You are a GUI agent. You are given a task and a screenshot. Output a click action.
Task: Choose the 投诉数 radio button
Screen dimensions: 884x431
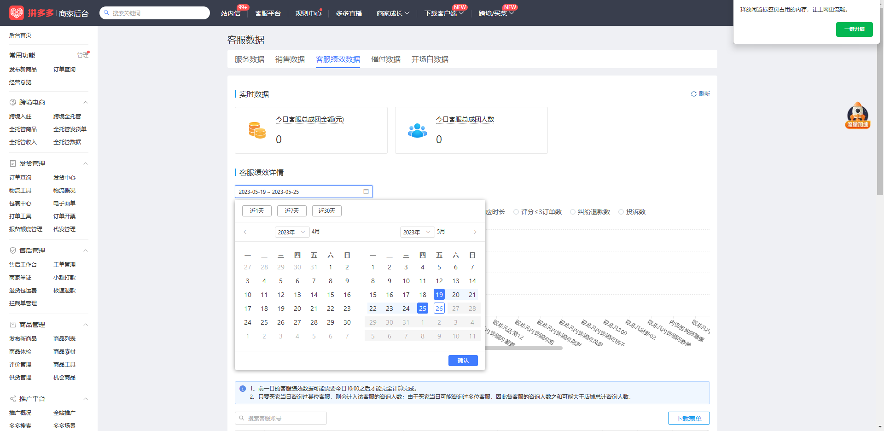pos(621,212)
